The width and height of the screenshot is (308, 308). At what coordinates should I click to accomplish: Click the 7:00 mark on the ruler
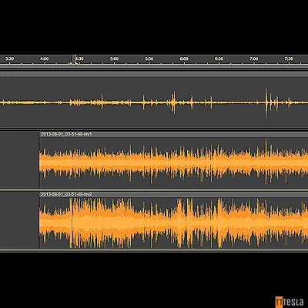(254, 59)
